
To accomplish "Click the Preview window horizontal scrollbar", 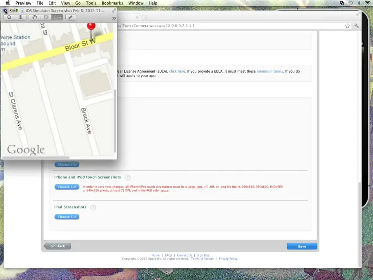I will click(x=35, y=157).
